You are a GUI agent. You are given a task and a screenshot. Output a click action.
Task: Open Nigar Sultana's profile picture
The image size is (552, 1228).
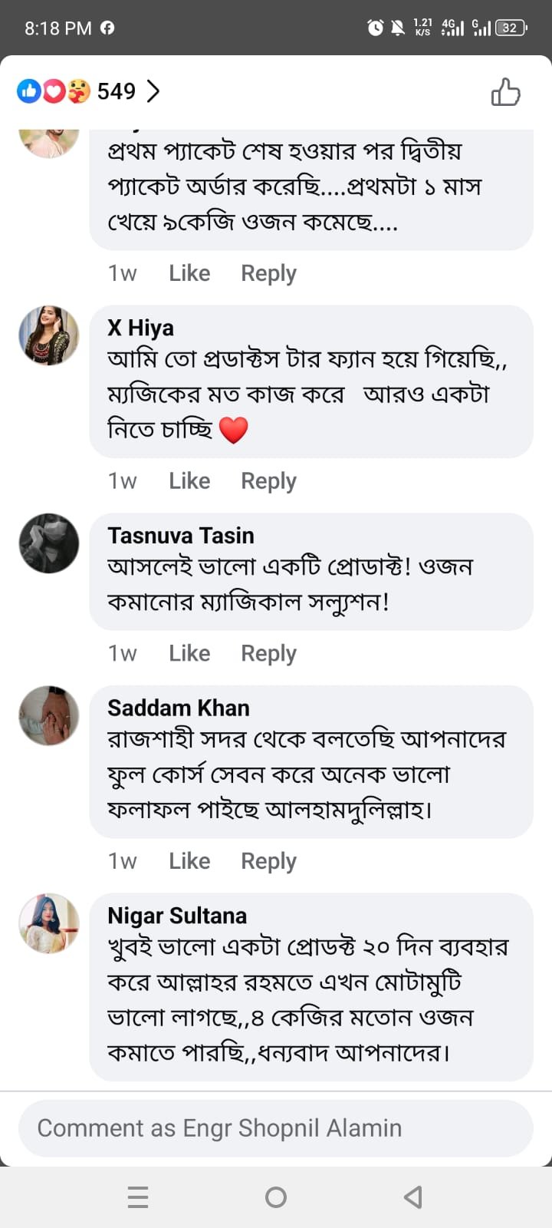(x=49, y=923)
